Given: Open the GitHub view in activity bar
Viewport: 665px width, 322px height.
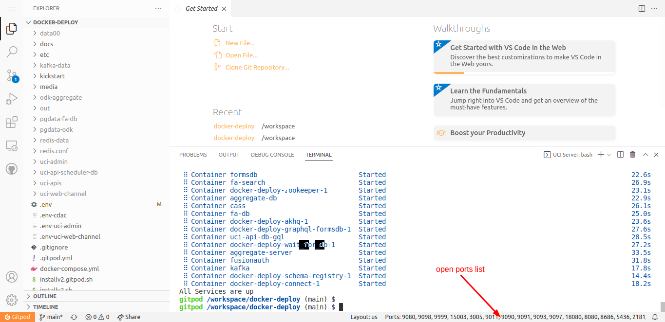Looking at the screenshot, I should [x=12, y=169].
